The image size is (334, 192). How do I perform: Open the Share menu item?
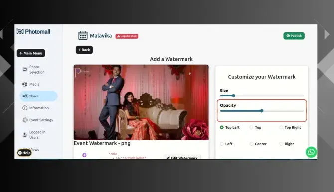[38, 96]
